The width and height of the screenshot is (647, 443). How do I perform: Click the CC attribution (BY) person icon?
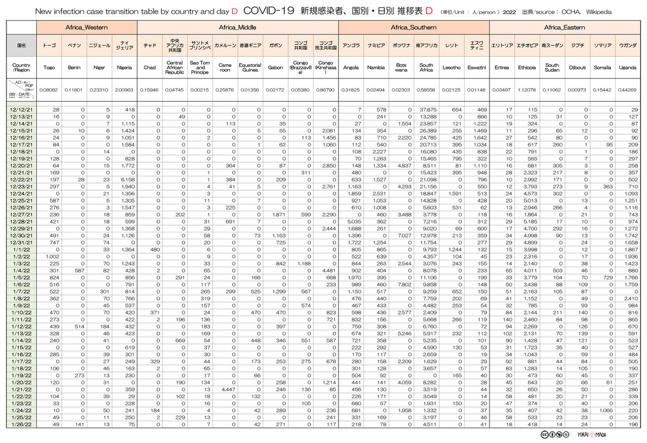pos(551,434)
